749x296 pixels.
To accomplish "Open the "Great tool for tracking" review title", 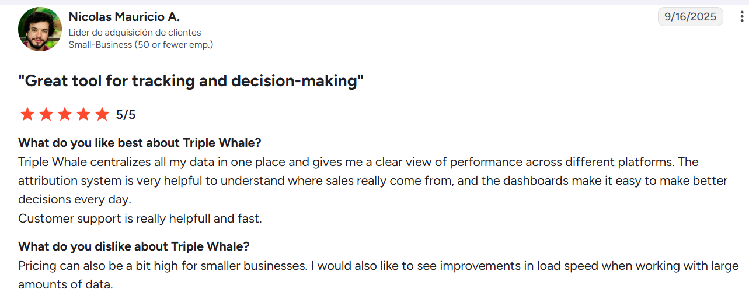I will pos(191,80).
